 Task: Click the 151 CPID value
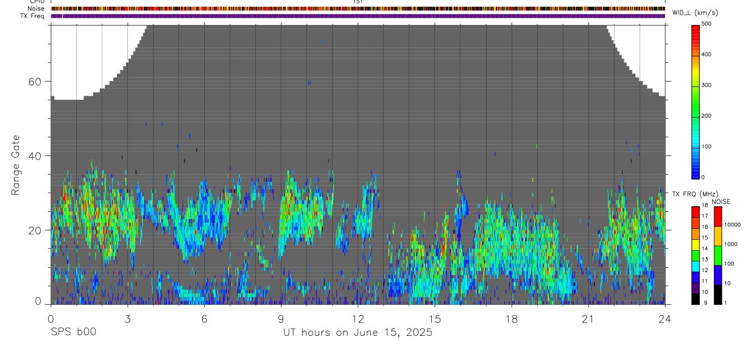[x=358, y=2]
